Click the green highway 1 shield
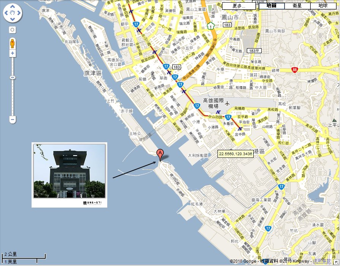This screenshot has width=340, height=266. [210, 26]
